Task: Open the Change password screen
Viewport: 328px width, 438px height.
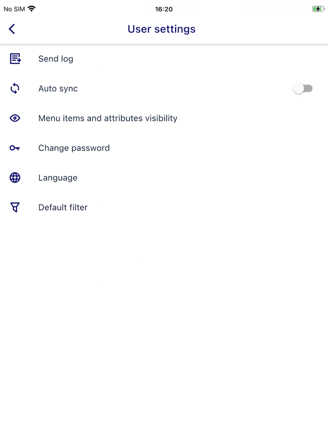Action: tap(74, 148)
